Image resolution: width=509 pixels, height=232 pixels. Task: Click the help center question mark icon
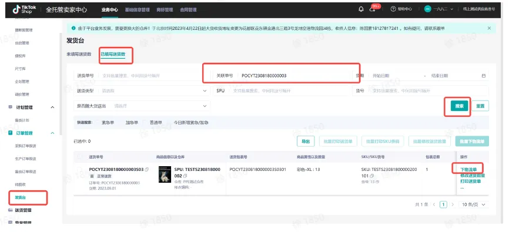[x=393, y=9]
